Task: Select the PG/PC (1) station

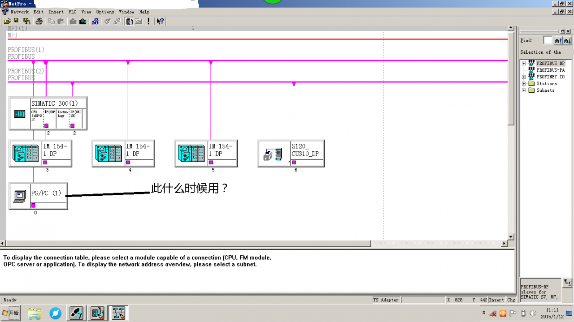Action: point(38,196)
